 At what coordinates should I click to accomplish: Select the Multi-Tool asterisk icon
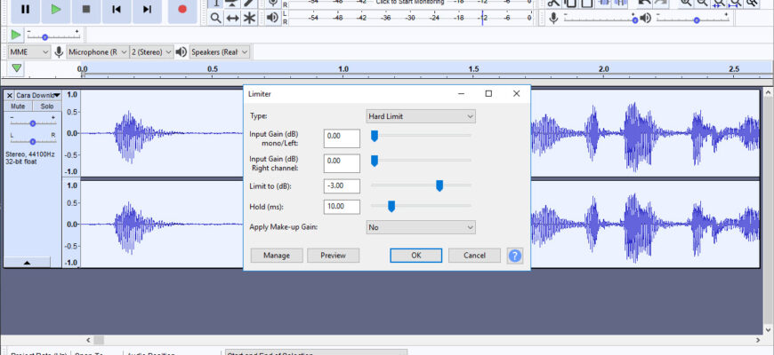pyautogui.click(x=249, y=18)
